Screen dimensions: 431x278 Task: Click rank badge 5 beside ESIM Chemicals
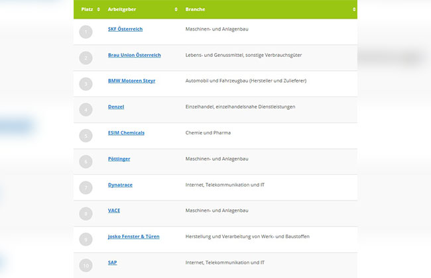pyautogui.click(x=86, y=136)
